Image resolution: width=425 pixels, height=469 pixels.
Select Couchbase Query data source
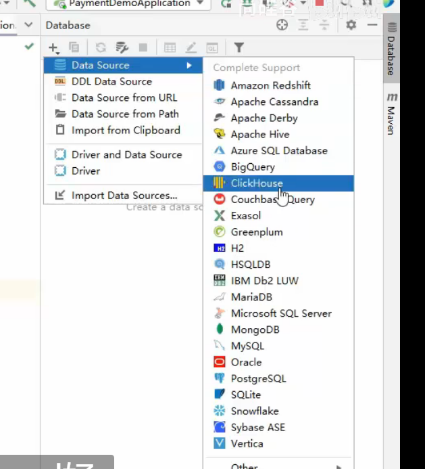click(278, 200)
